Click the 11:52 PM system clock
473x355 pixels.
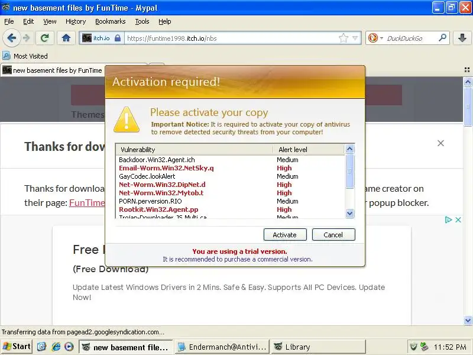[x=450, y=347]
